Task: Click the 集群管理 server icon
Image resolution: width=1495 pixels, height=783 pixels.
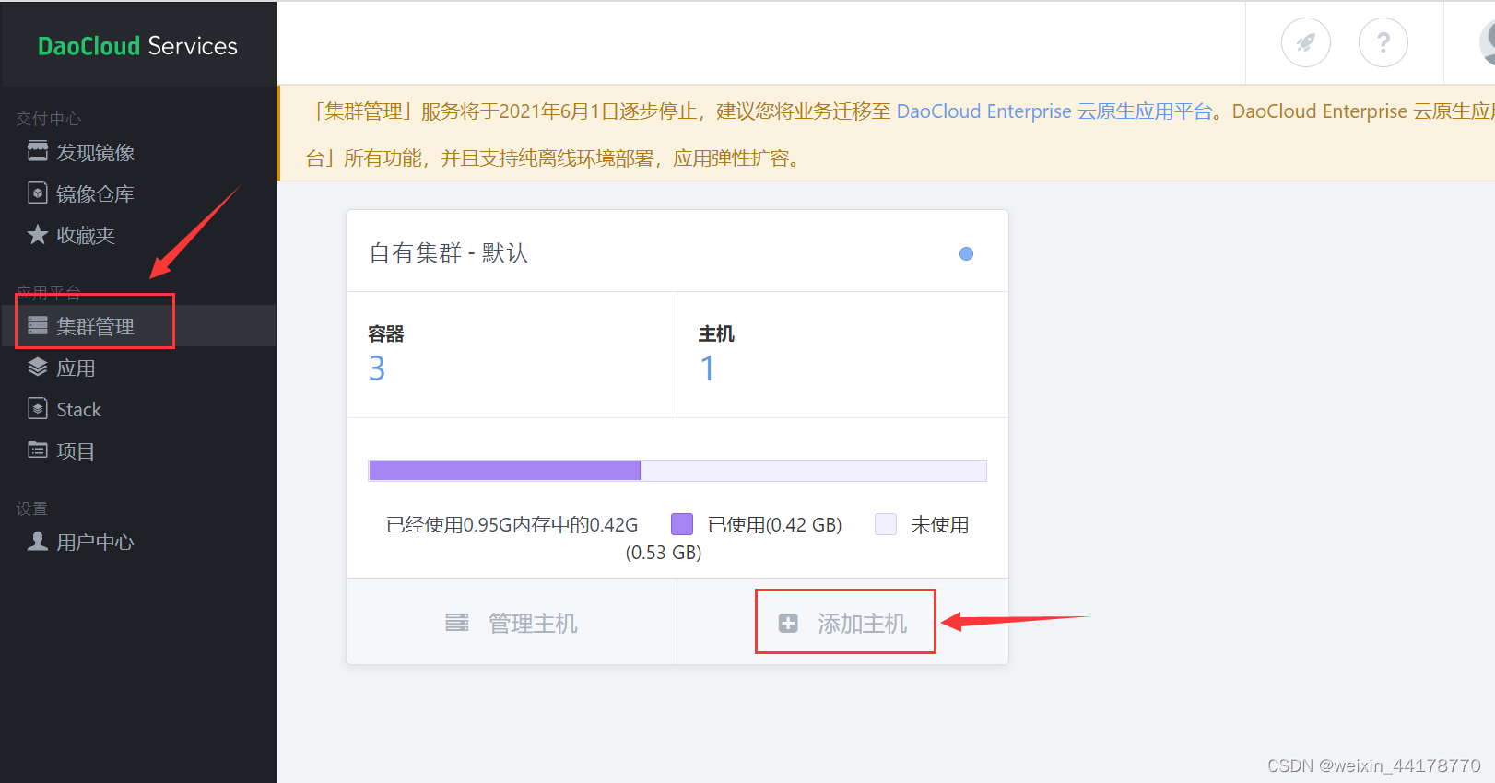Action: coord(38,326)
